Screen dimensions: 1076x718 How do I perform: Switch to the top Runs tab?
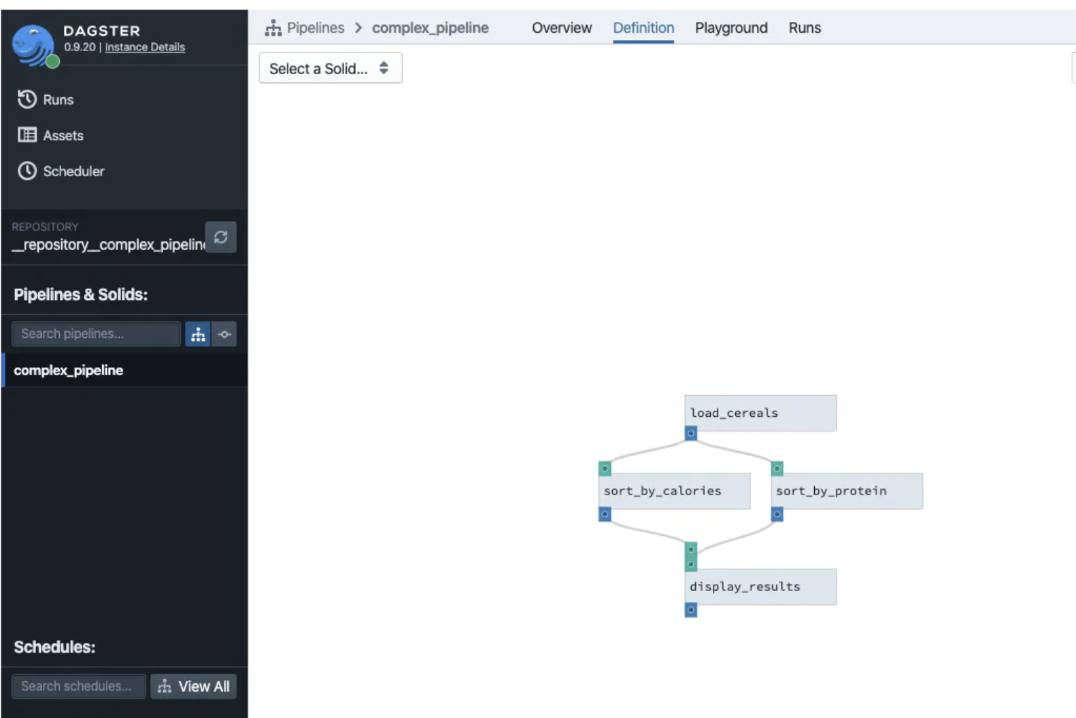(x=805, y=28)
